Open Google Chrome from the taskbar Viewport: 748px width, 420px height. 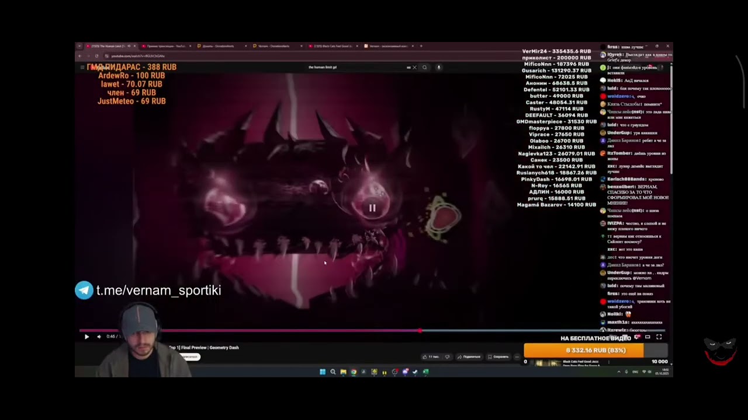coord(354,372)
